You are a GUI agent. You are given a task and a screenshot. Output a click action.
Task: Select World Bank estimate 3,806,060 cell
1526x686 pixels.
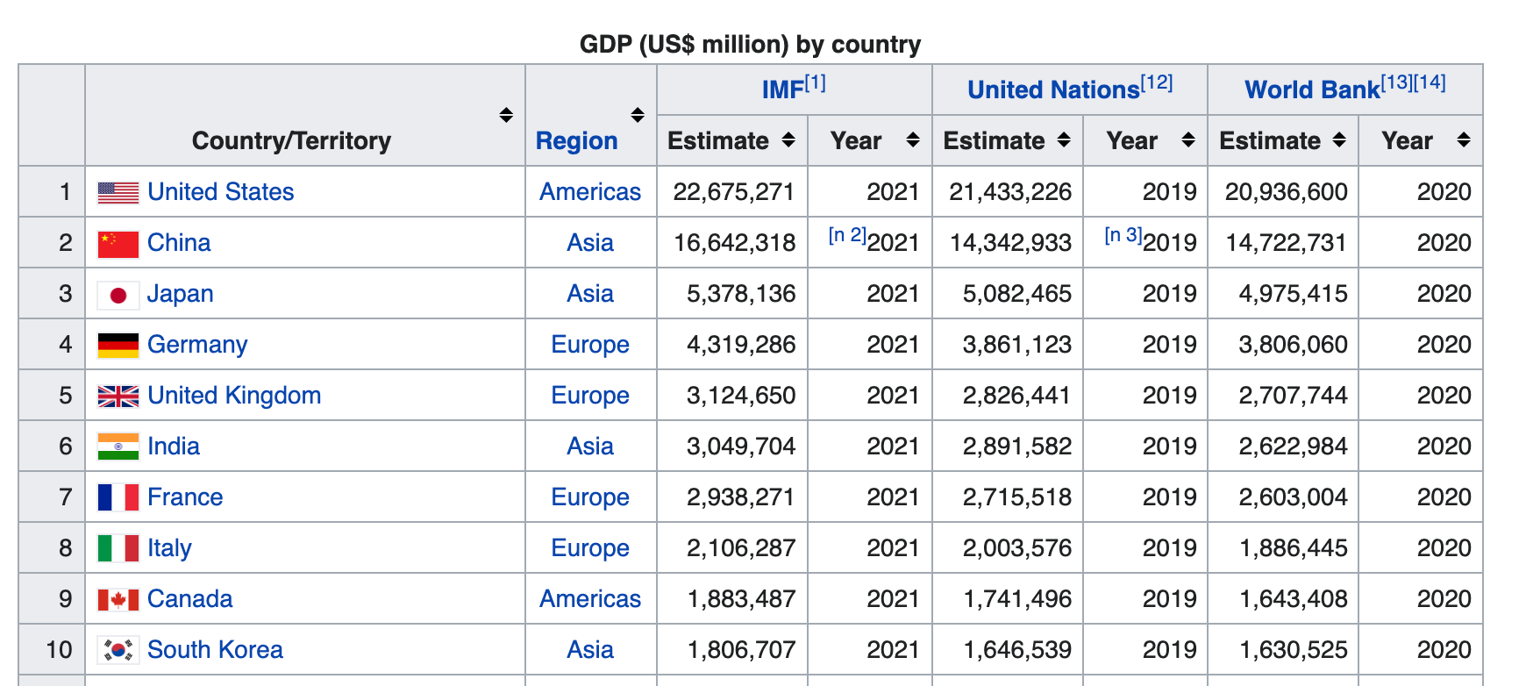coord(1283,345)
